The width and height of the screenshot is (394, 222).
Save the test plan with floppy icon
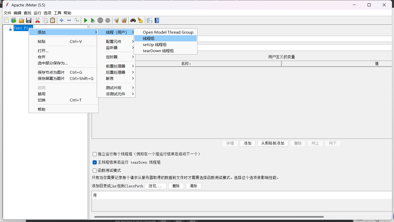(x=29, y=20)
